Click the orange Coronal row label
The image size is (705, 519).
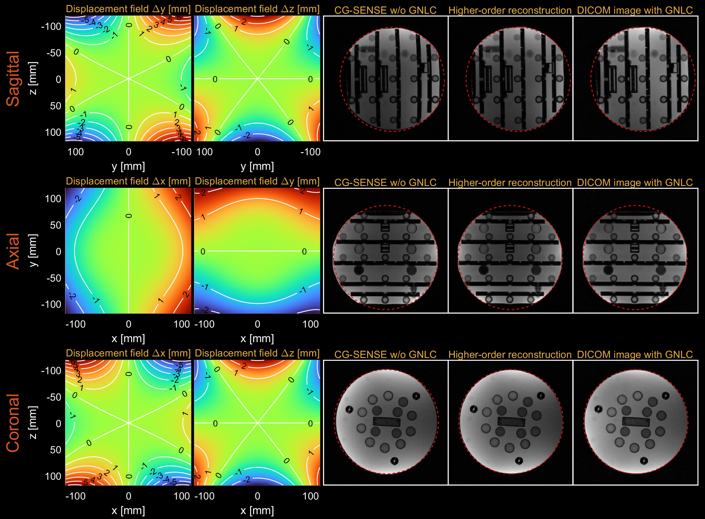13,423
